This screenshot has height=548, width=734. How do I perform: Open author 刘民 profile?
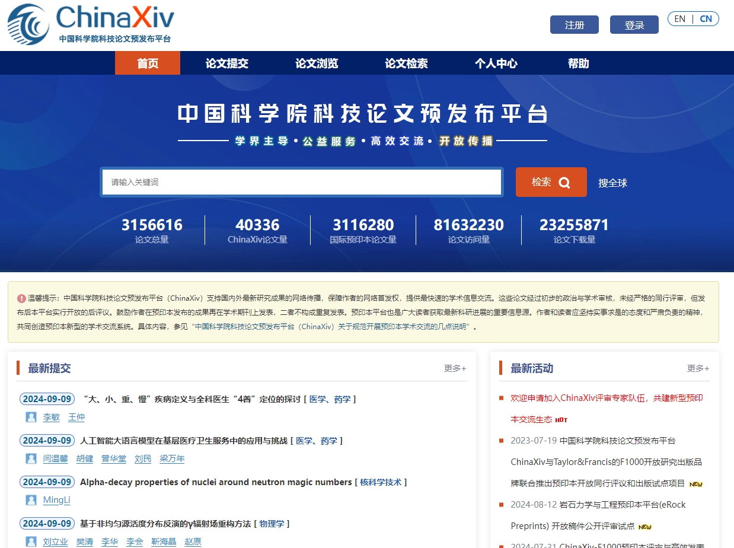(143, 459)
